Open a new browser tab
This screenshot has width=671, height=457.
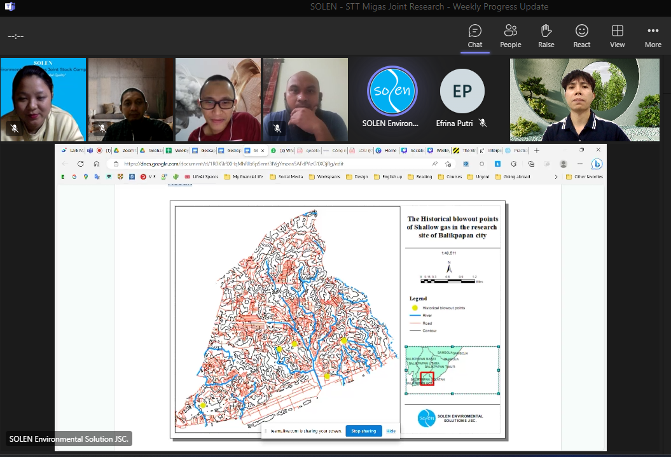coord(537,151)
